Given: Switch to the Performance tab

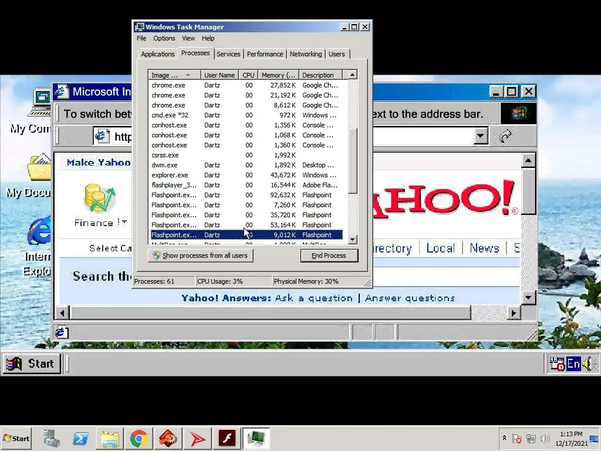Looking at the screenshot, I should click(x=265, y=54).
